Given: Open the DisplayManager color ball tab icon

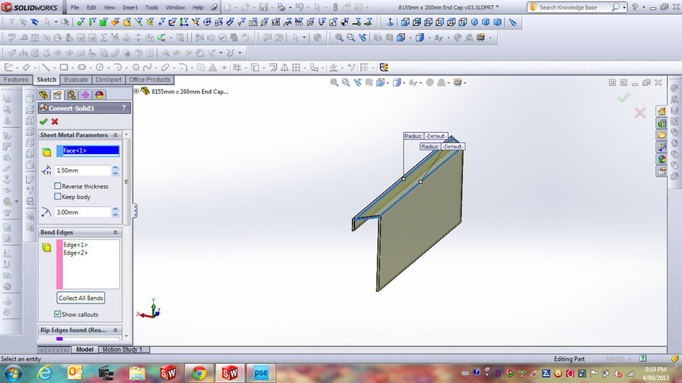Looking at the screenshot, I should click(99, 95).
